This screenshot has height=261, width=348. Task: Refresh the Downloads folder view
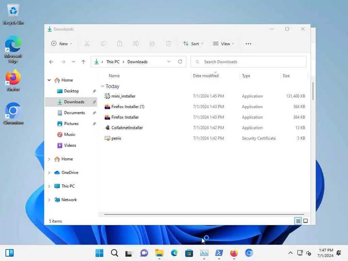tap(180, 62)
